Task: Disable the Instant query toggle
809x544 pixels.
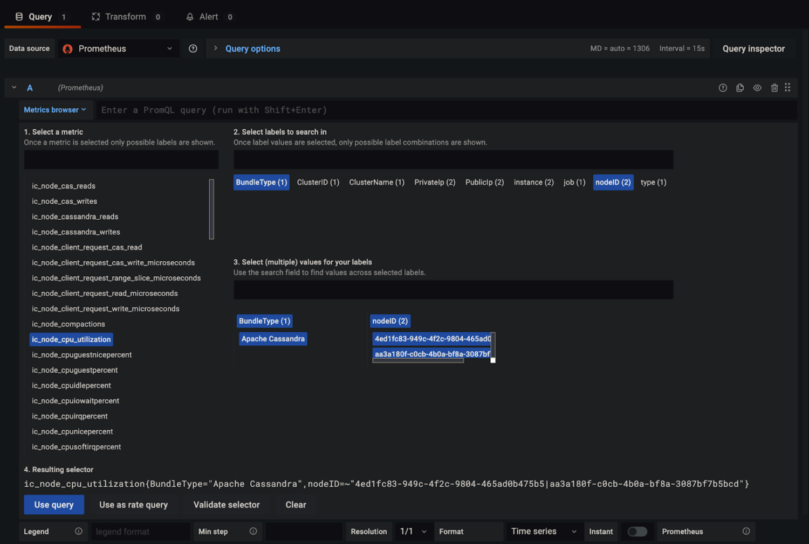Action: point(637,532)
